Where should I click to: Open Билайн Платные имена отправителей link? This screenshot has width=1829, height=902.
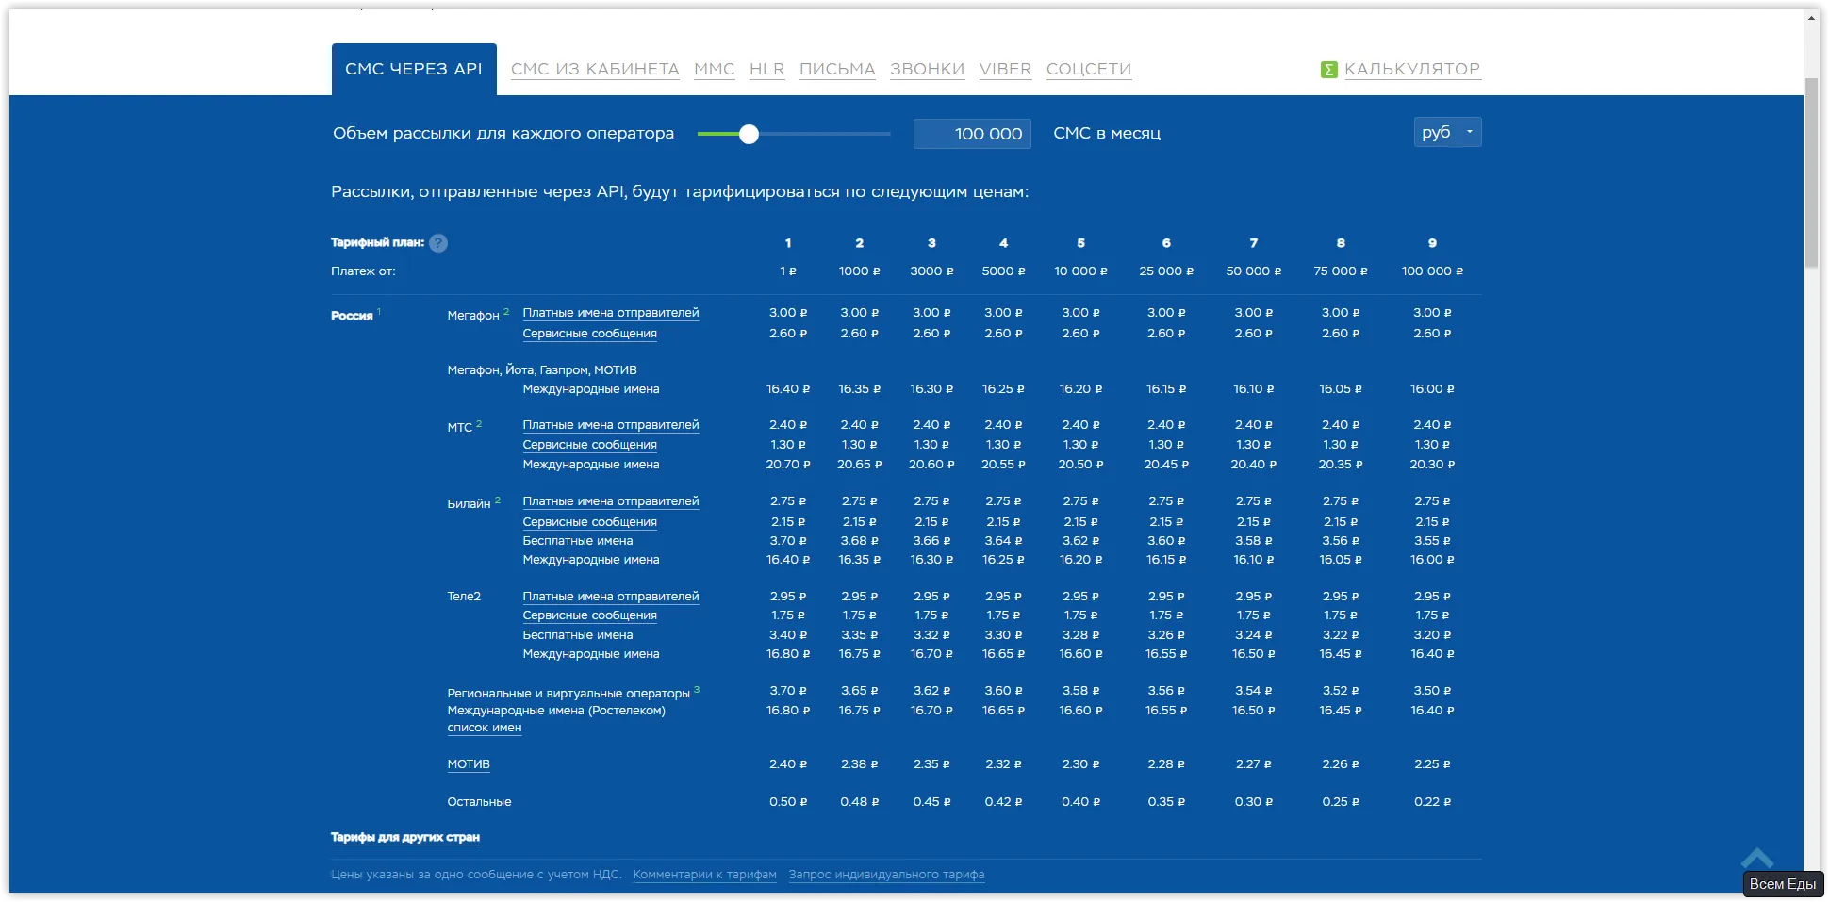coord(611,501)
